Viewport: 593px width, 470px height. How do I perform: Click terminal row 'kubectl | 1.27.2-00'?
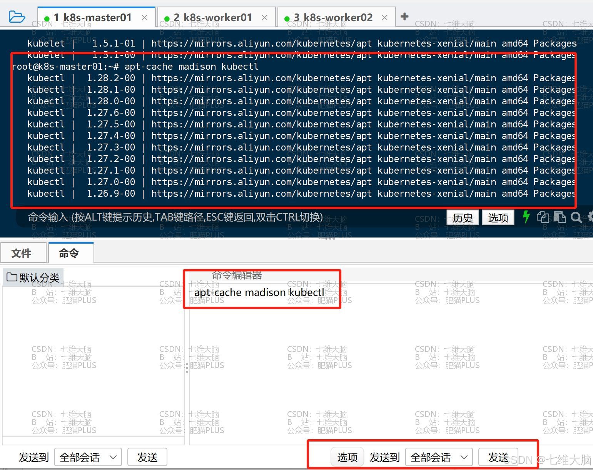click(302, 159)
